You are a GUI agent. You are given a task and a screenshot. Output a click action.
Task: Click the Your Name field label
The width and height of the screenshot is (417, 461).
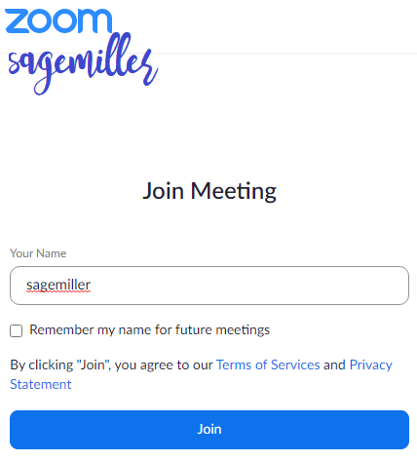[38, 253]
